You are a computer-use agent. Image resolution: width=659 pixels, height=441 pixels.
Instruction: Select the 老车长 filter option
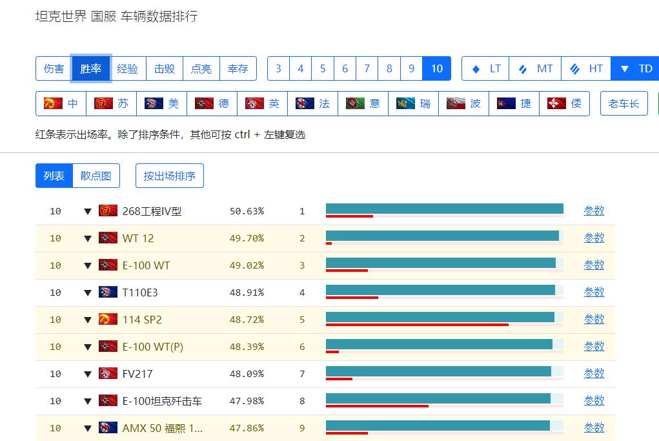624,103
